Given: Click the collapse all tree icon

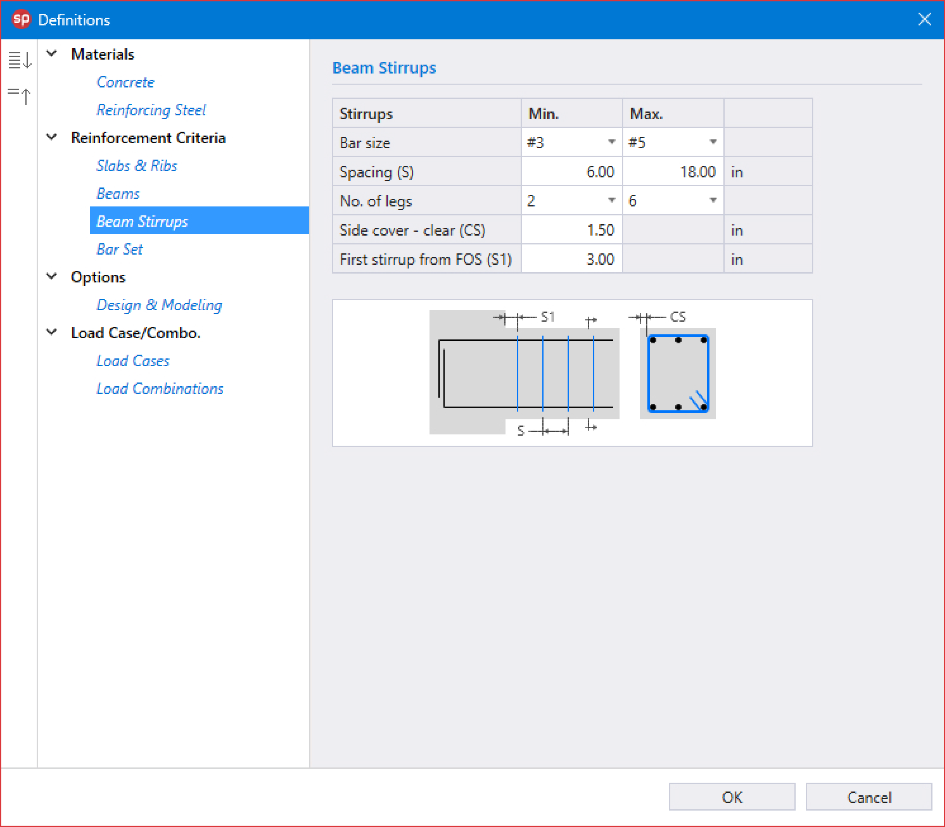Looking at the screenshot, I should coord(19,95).
